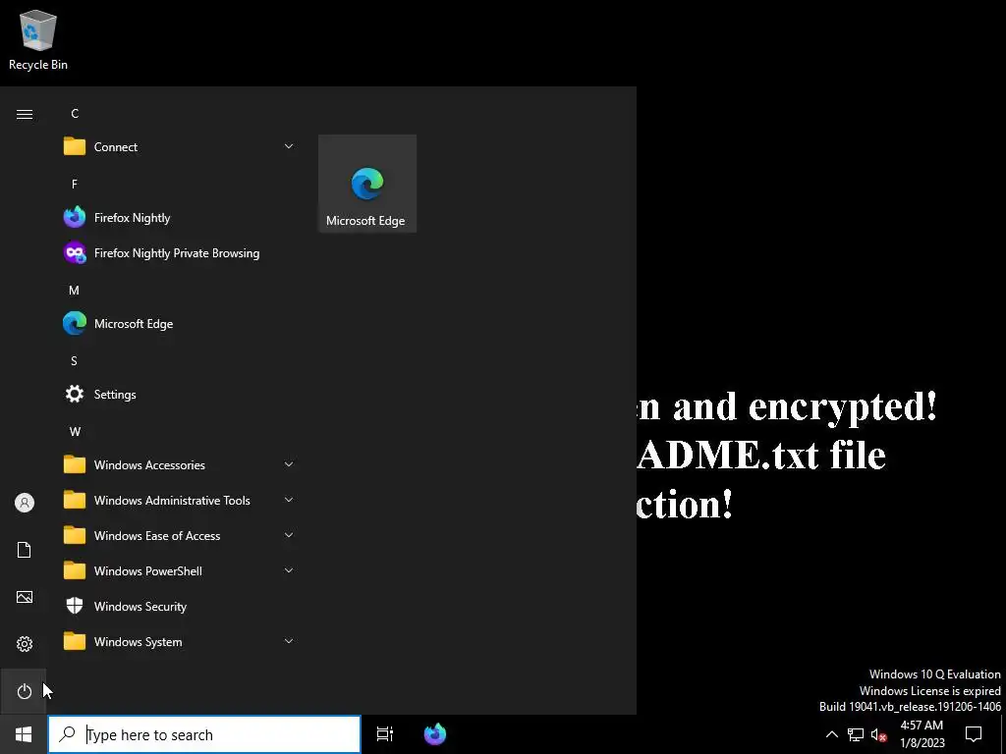Open the Windows System folder icon
The height and width of the screenshot is (754, 1006).
(75, 641)
